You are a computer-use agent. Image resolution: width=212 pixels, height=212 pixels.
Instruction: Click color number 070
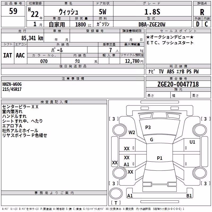(x=44, y=61)
